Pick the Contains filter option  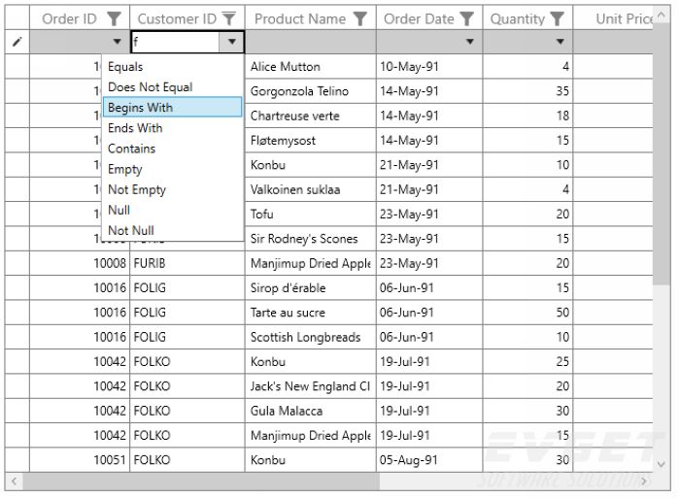point(172,149)
